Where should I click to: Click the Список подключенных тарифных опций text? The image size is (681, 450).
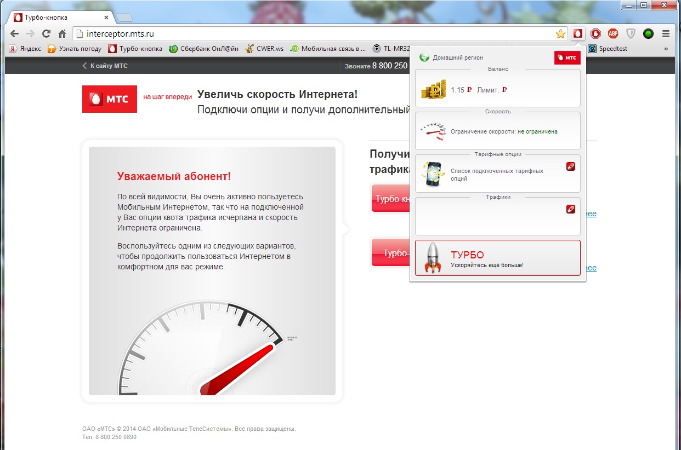point(497,175)
